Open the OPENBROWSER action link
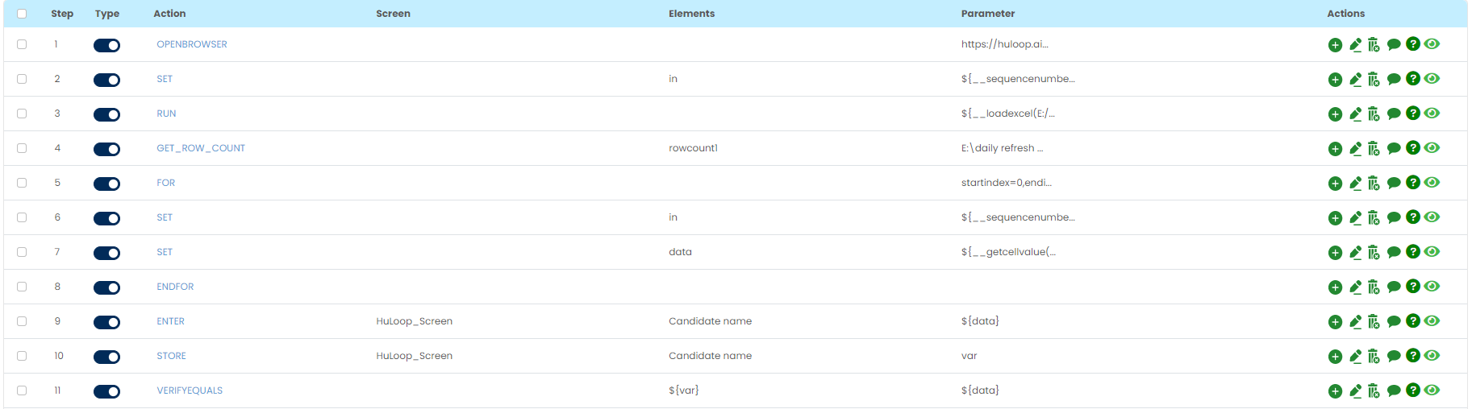Screen dimensions: 1472x409 192,44
